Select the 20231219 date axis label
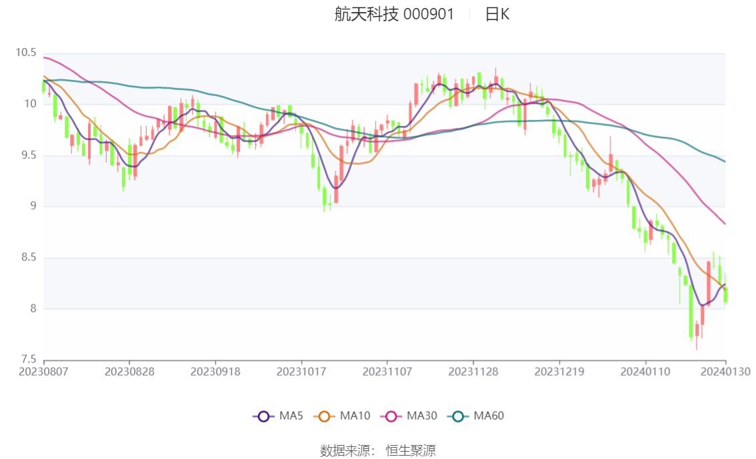This screenshot has height=459, width=756. pyautogui.click(x=559, y=372)
